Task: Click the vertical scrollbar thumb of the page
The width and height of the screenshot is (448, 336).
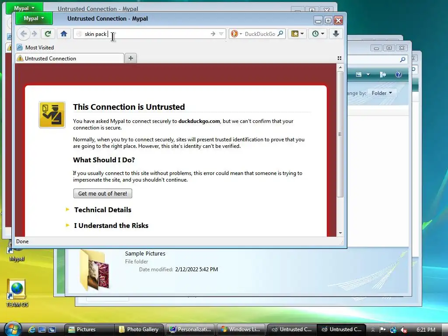Action: click(x=340, y=134)
